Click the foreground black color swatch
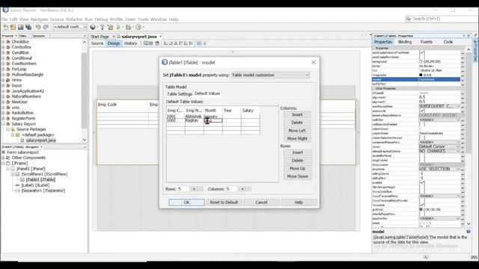This screenshot has height=269, width=479. coord(421,75)
